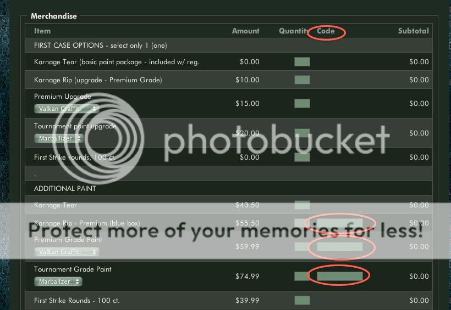Open Premium Grade Paint Valkan Graffiti dropdown
The height and width of the screenshot is (310, 451).
coord(67,252)
